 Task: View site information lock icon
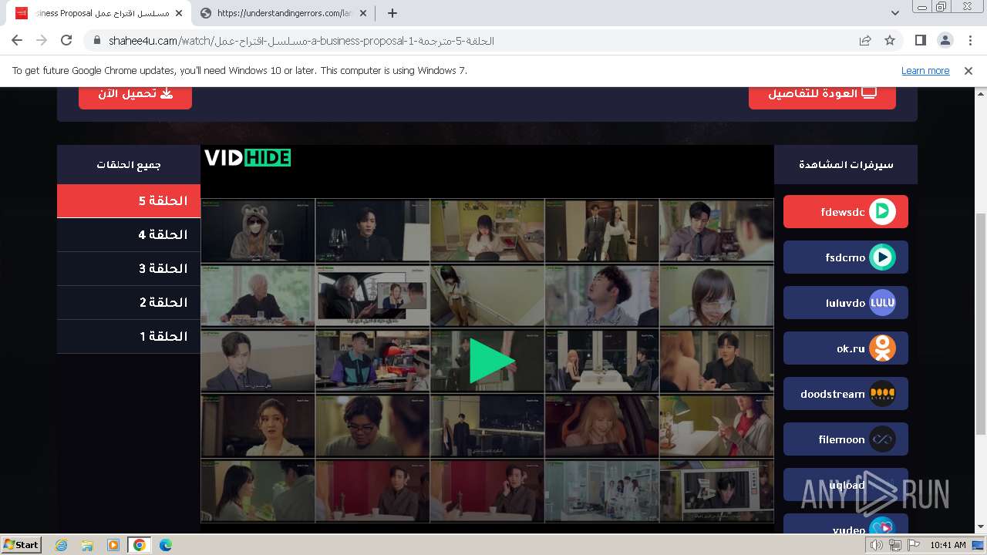click(x=97, y=41)
